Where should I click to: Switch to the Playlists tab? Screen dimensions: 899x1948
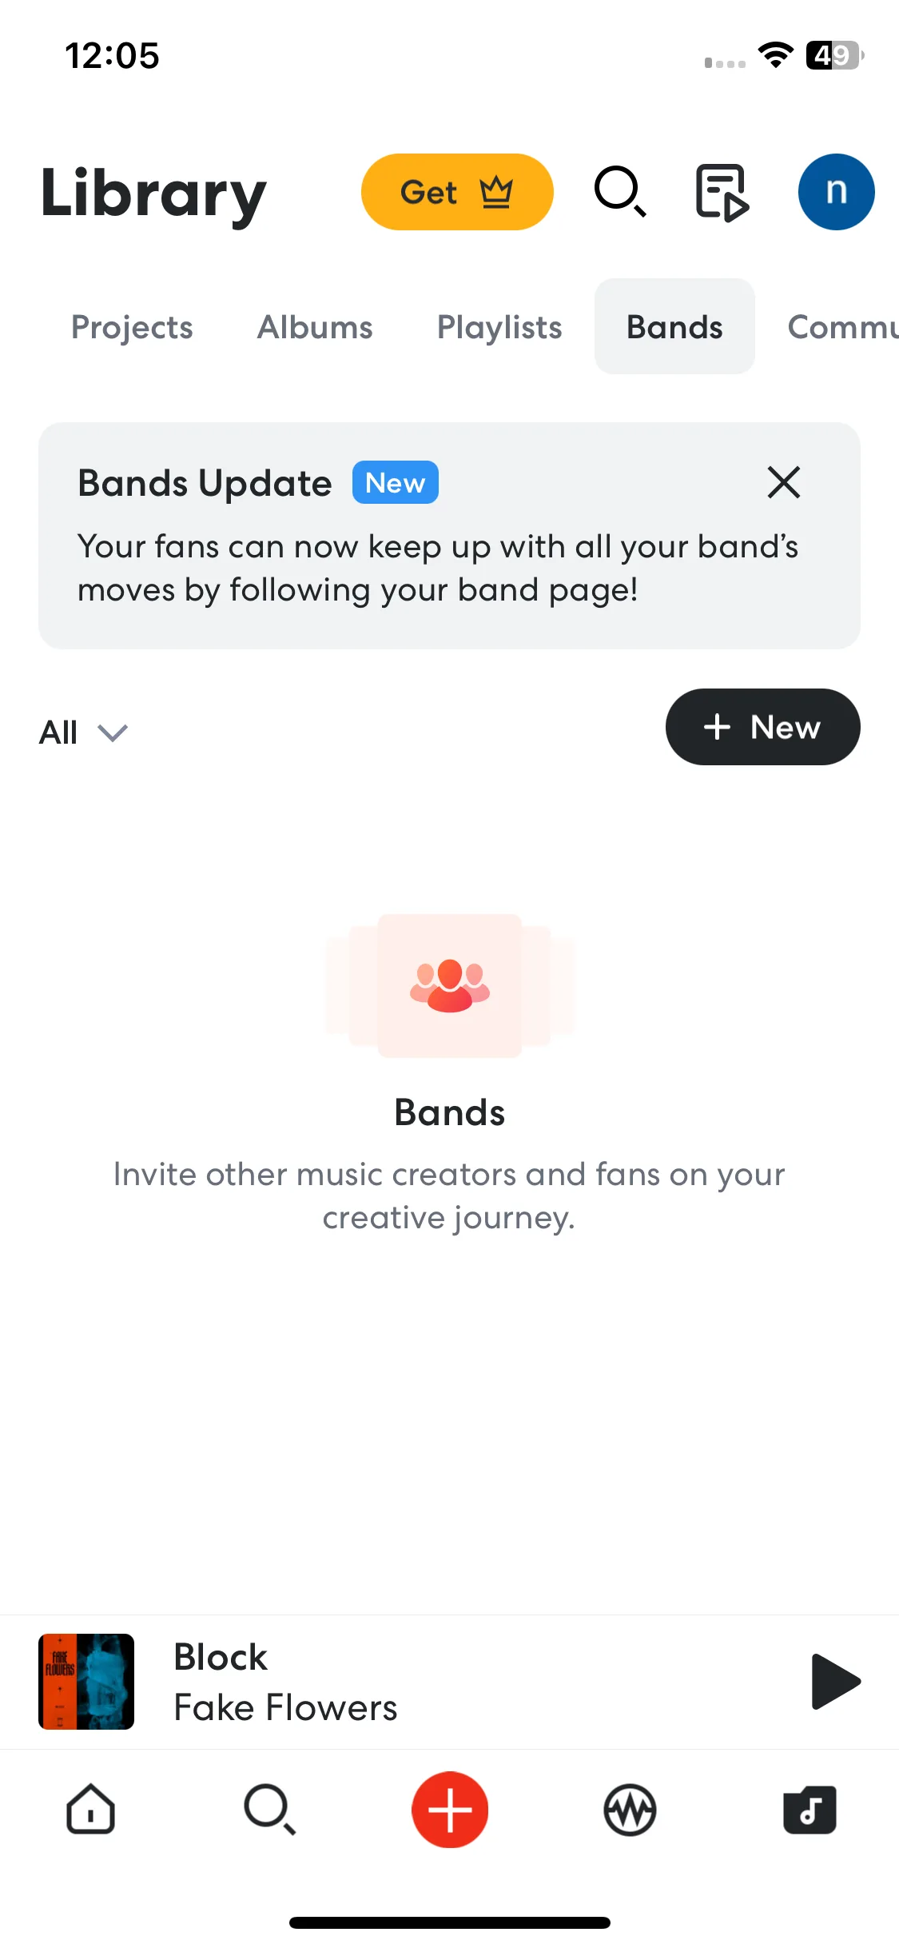(499, 327)
